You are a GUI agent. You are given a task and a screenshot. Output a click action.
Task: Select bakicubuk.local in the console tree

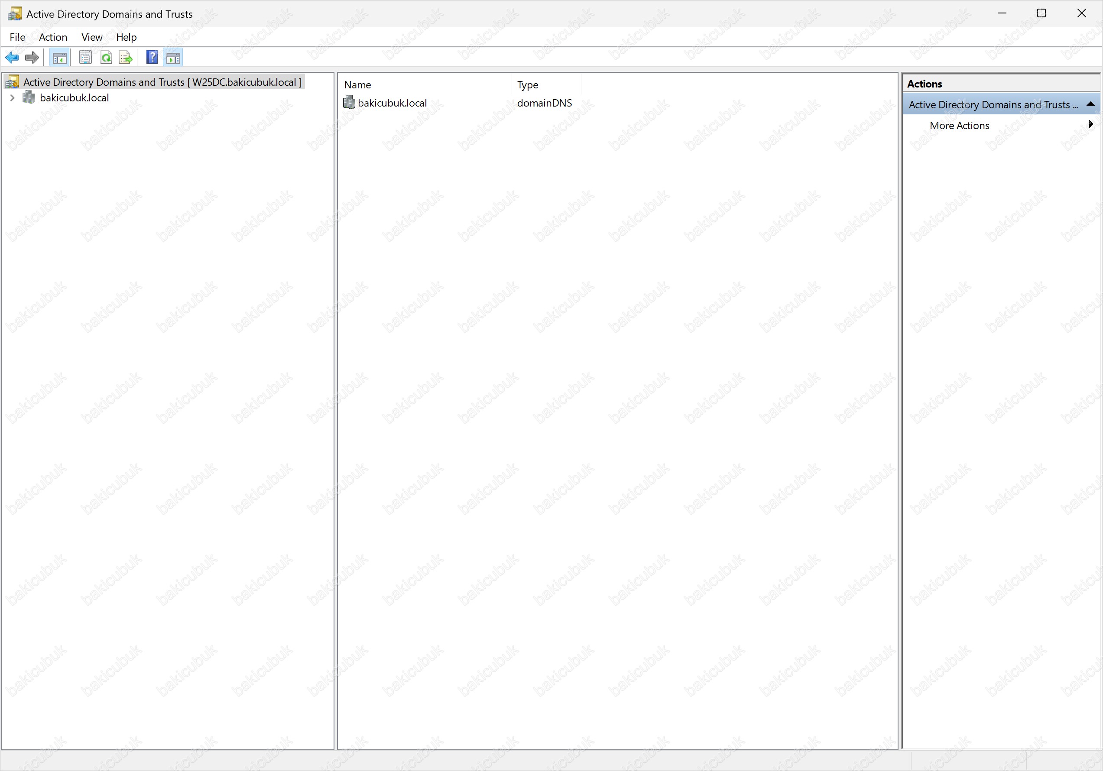(75, 98)
